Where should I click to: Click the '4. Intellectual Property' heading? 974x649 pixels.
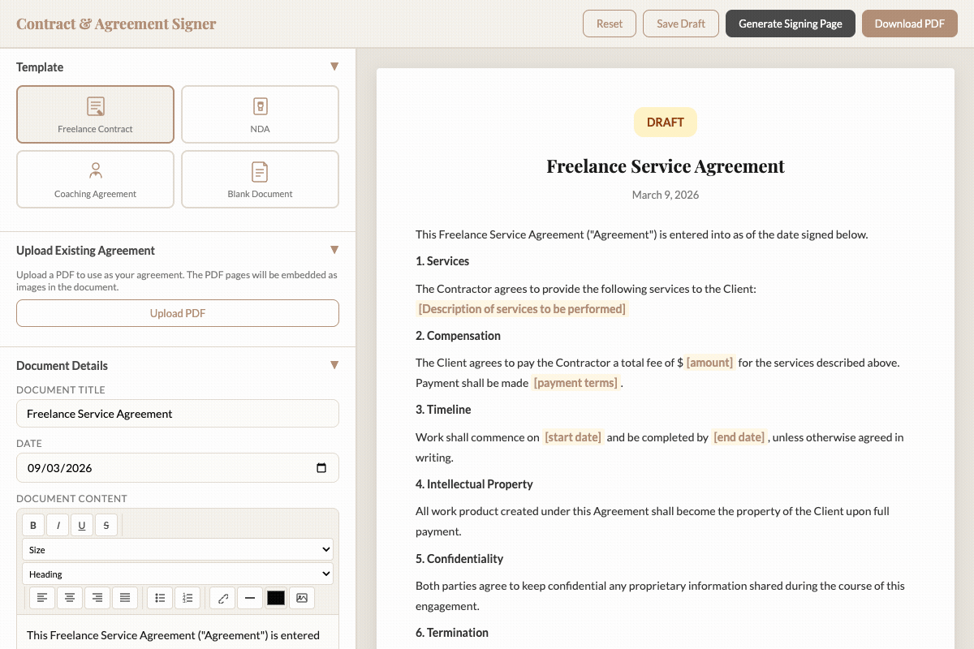(474, 484)
